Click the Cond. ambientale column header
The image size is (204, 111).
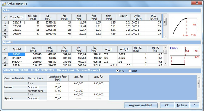[x=15, y=78]
